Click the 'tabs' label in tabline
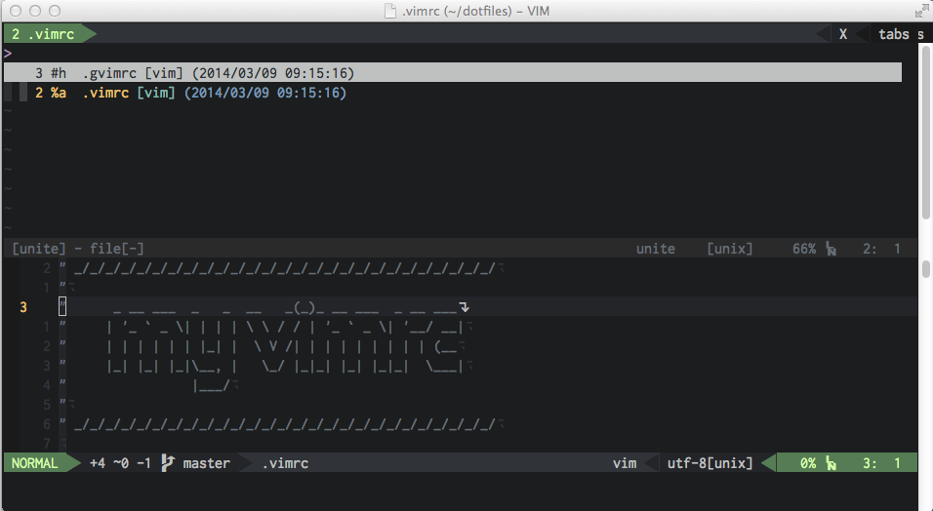This screenshot has height=511, width=933. 894,34
